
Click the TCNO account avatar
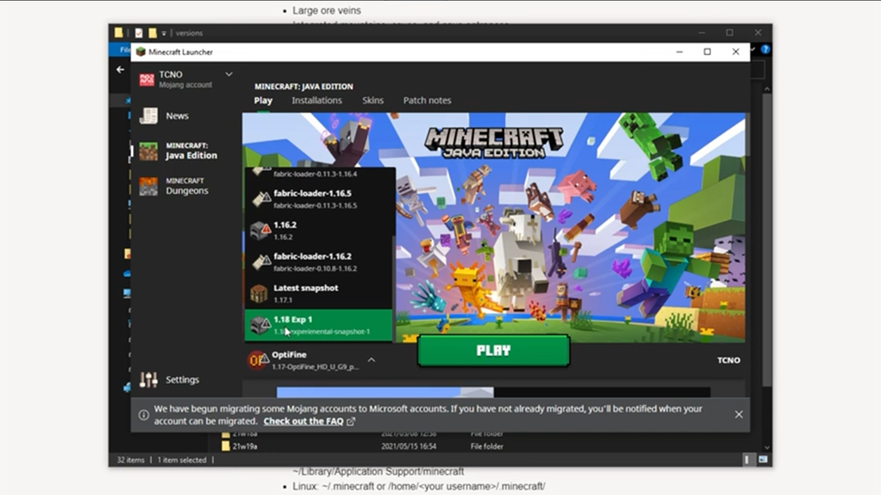click(x=146, y=79)
